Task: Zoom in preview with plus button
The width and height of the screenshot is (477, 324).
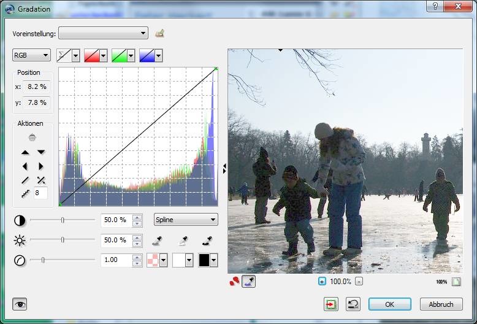Action: point(322,282)
